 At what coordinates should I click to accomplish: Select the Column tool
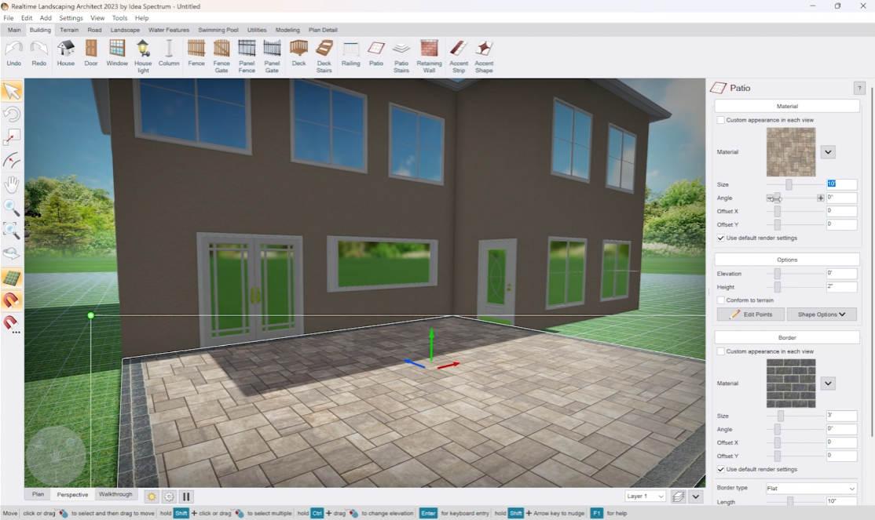pos(169,54)
